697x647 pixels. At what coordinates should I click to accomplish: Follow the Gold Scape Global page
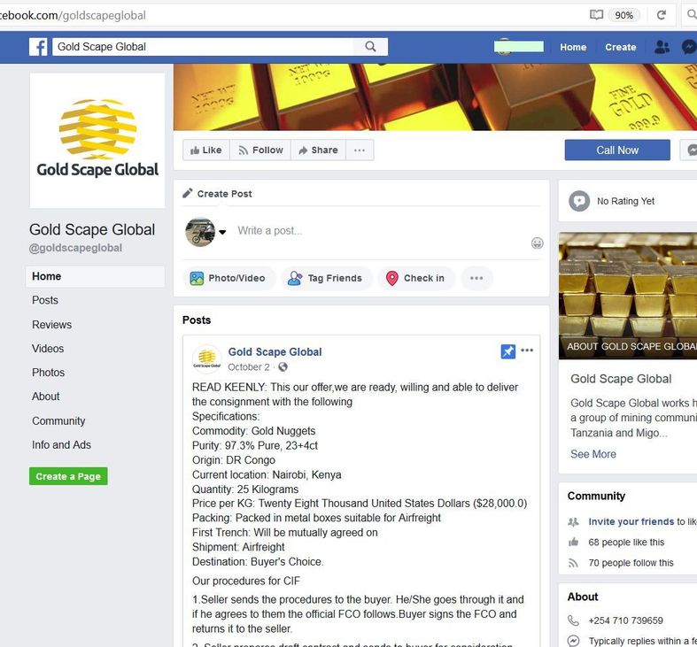[x=260, y=150]
